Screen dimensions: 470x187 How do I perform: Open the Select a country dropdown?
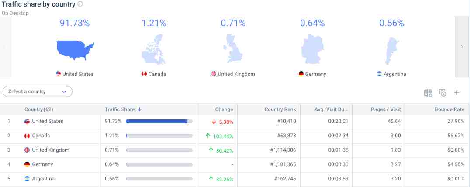[38, 92]
